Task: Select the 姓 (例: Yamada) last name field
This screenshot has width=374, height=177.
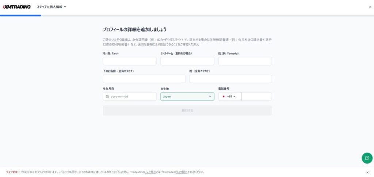Action: 245,61
